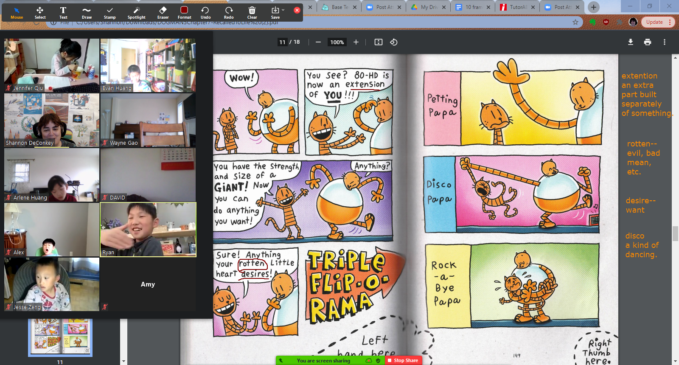Screen dimensions: 679x365
Task: Select Wayne Gao's video tile
Action: tap(148, 120)
